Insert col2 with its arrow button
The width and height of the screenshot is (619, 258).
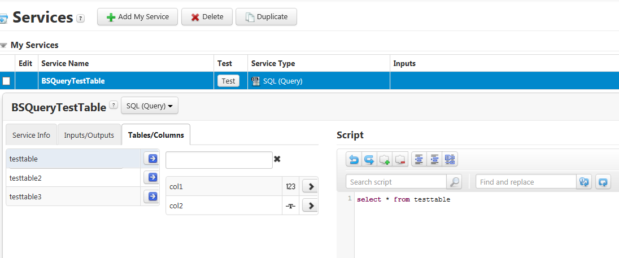[310, 205]
